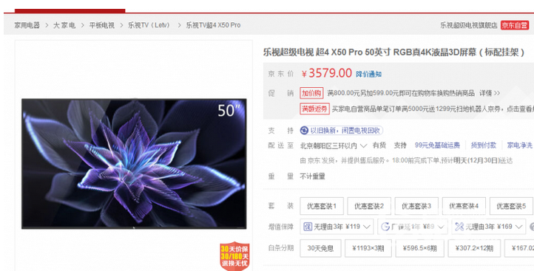This screenshot has width=534, height=271.
Task: Click the 货到付款 link
Action: click(x=483, y=145)
